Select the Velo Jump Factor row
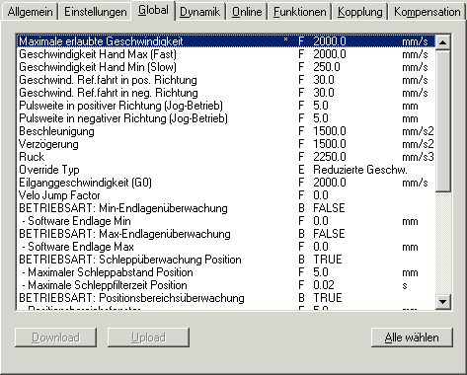Viewport: 467px width, 375px height. (226, 195)
